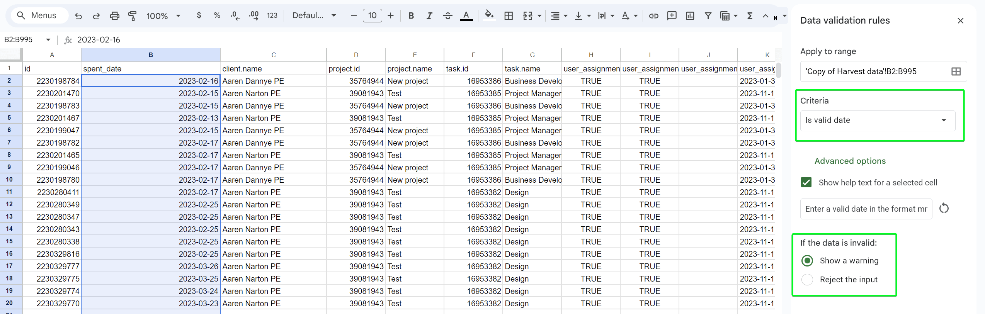Click the Insert link icon
This screenshot has width=985, height=314.
point(653,16)
